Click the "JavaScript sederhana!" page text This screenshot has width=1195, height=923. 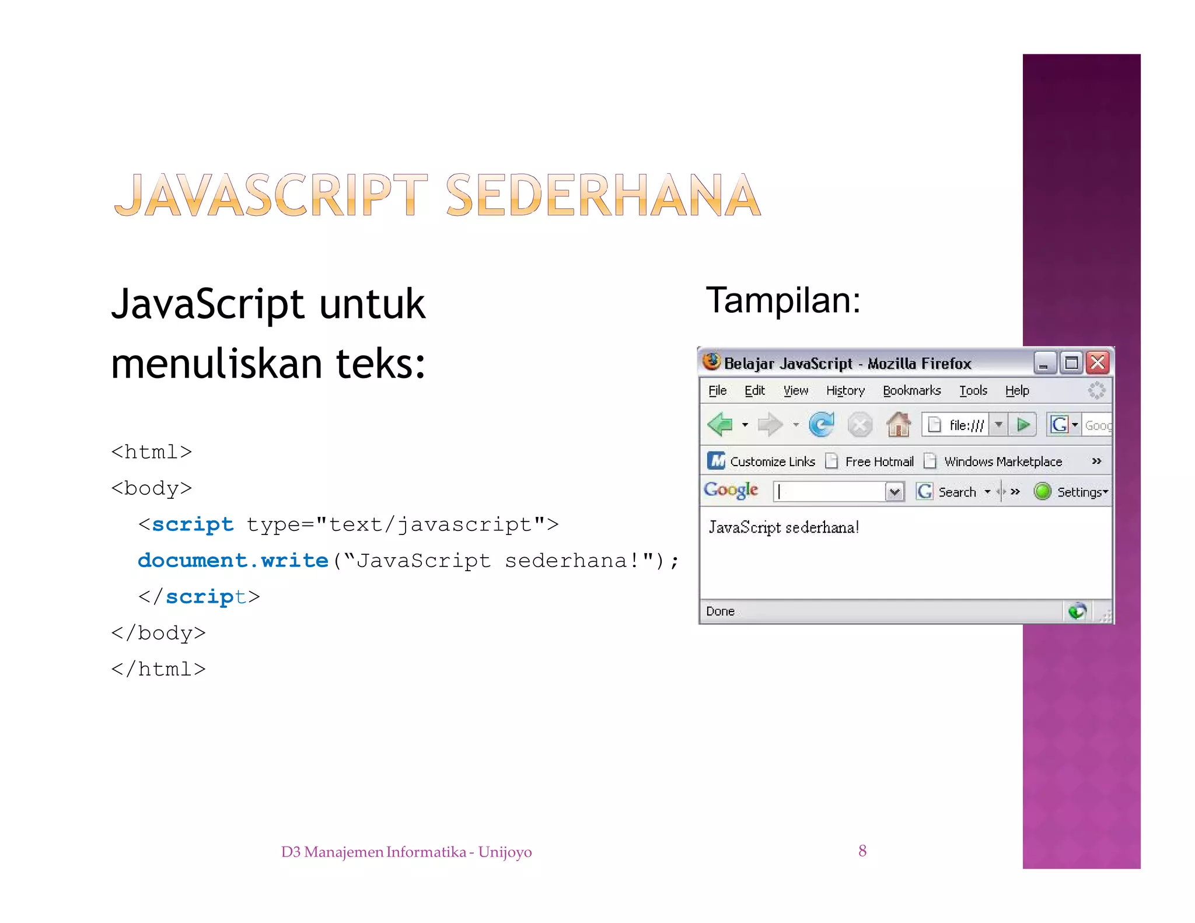784,527
